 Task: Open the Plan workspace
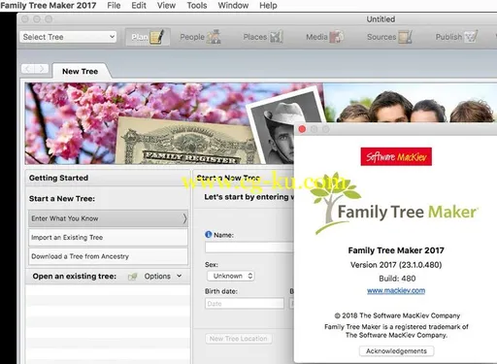click(x=148, y=37)
